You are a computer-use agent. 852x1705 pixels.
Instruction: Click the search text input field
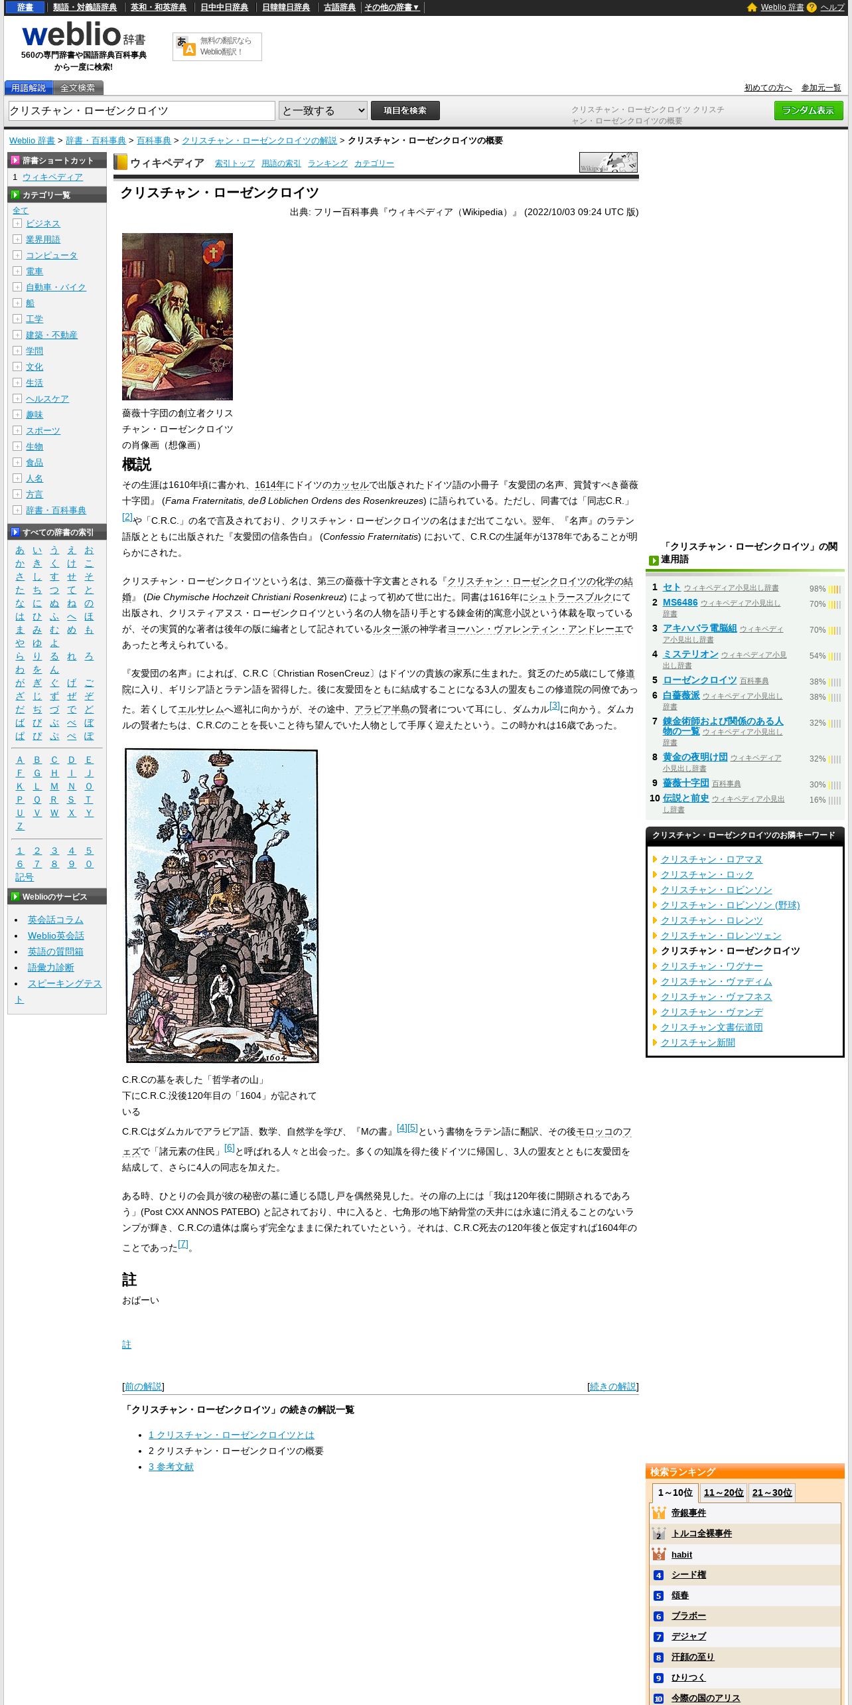point(141,111)
